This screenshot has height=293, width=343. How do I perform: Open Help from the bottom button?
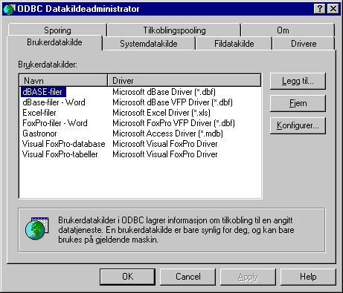308,277
